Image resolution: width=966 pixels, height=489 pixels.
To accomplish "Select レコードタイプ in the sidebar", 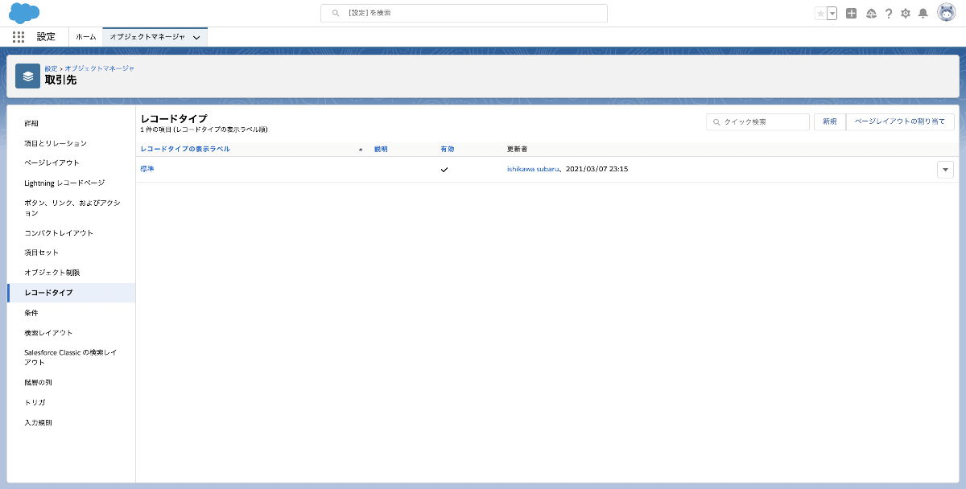I will point(72,293).
